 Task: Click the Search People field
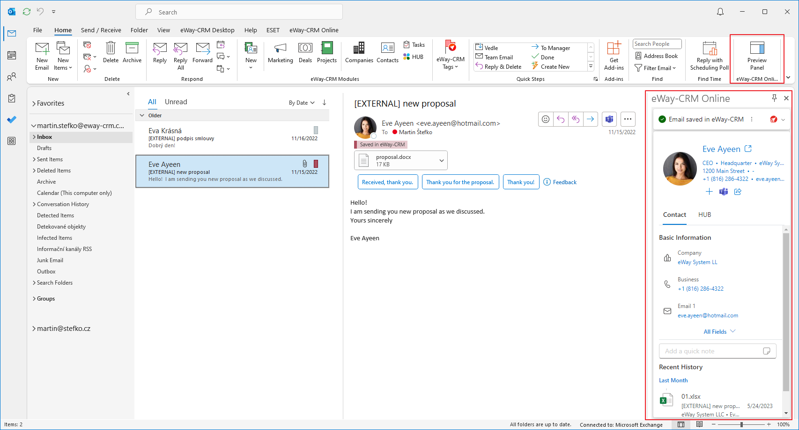657,44
